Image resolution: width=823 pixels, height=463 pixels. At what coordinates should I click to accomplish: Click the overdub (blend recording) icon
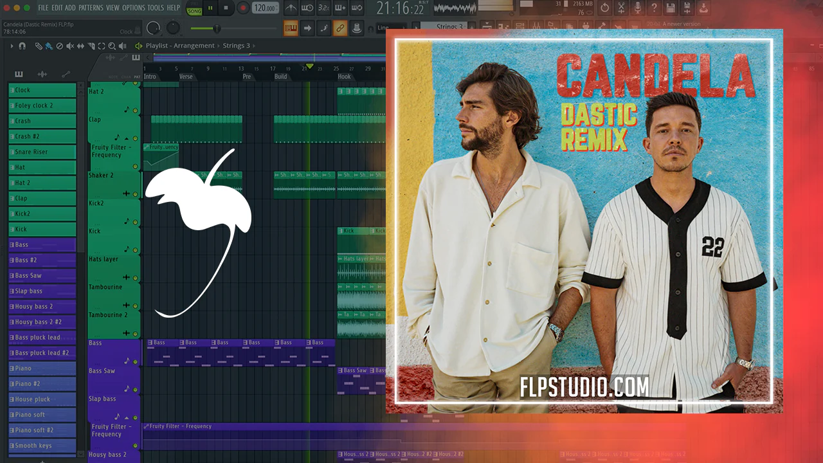(341, 8)
